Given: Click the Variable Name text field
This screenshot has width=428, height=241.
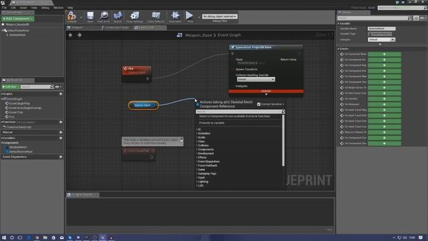Looking at the screenshot, I should (x=381, y=28).
